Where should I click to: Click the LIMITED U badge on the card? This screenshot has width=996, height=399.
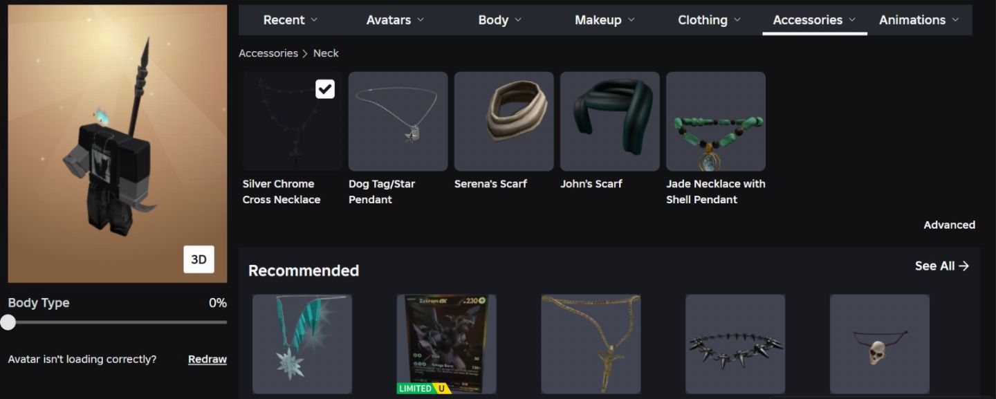point(424,389)
